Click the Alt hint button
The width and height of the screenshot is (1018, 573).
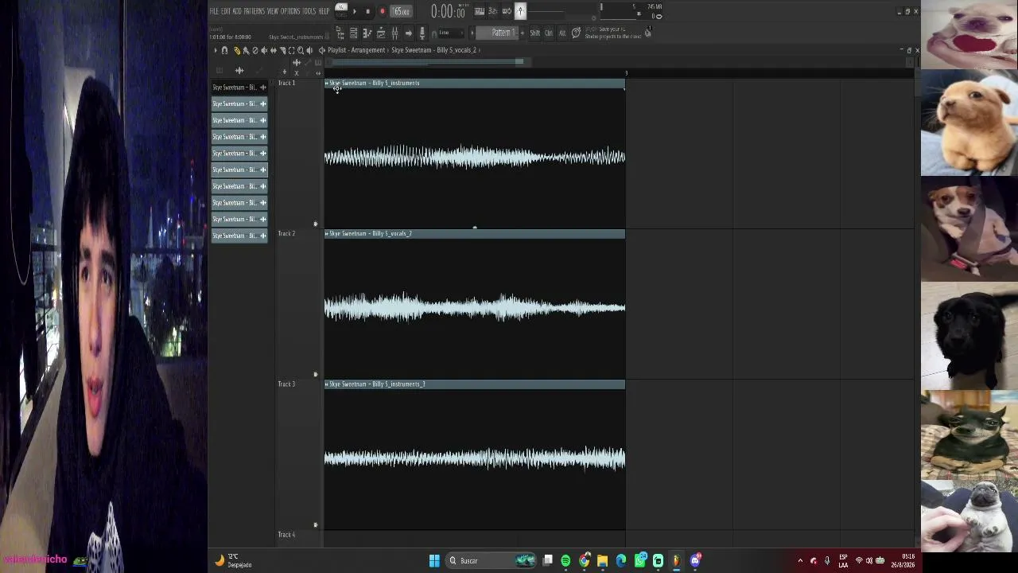pos(562,33)
